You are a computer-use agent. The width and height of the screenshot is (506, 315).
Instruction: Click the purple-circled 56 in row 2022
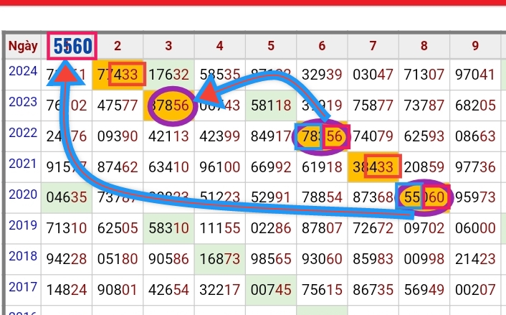pos(334,137)
